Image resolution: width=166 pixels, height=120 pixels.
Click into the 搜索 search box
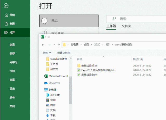click(x=136, y=19)
